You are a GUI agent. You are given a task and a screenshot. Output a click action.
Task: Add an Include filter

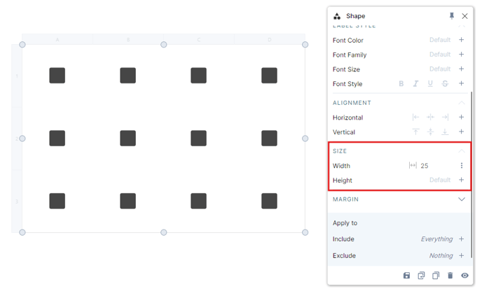click(x=461, y=239)
